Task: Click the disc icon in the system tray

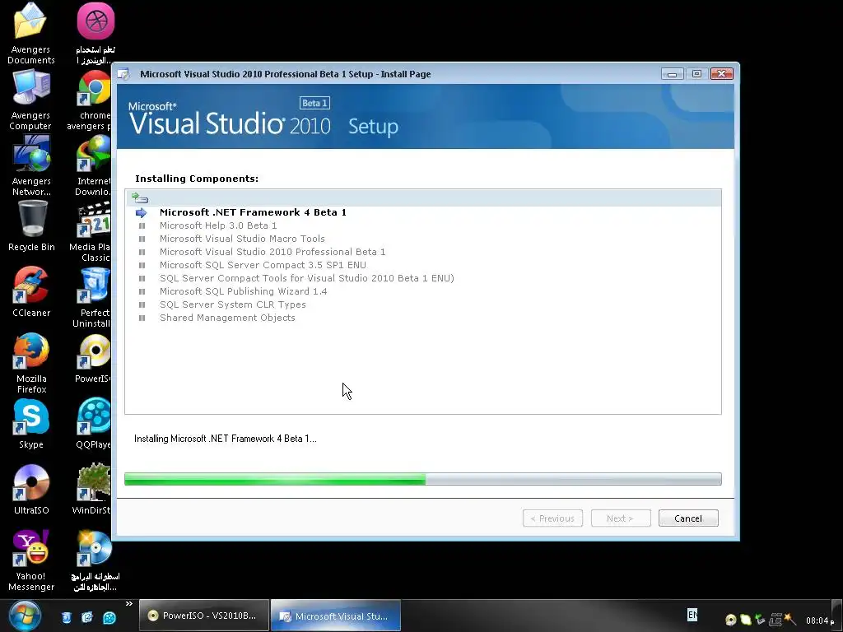Action: [731, 620]
